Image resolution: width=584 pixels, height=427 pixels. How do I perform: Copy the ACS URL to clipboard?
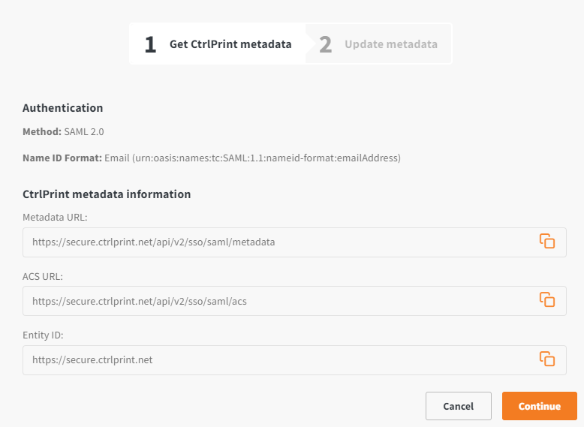[x=547, y=299]
